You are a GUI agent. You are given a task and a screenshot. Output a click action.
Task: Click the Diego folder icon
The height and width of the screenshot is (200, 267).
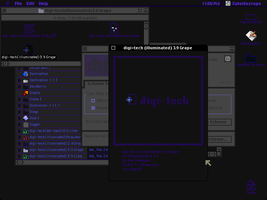click(x=26, y=112)
